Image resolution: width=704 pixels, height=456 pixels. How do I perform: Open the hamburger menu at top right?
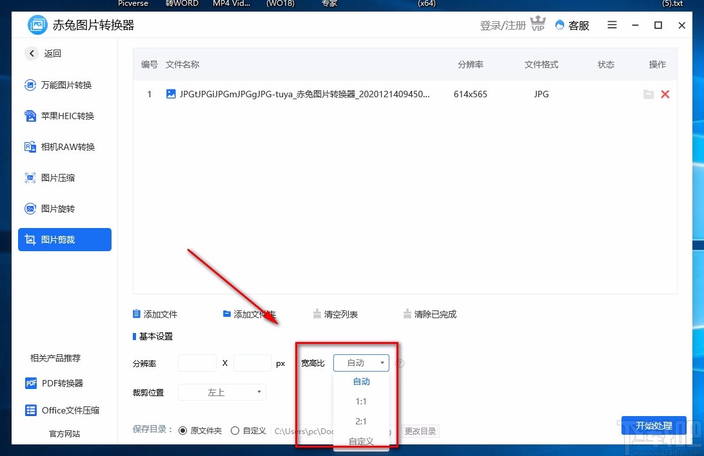(611, 25)
